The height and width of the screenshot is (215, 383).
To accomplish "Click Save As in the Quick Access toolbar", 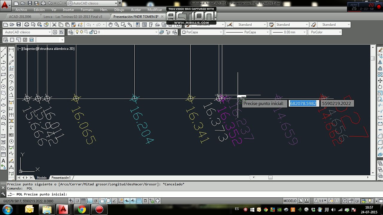I will pyautogui.click(x=36, y=3).
